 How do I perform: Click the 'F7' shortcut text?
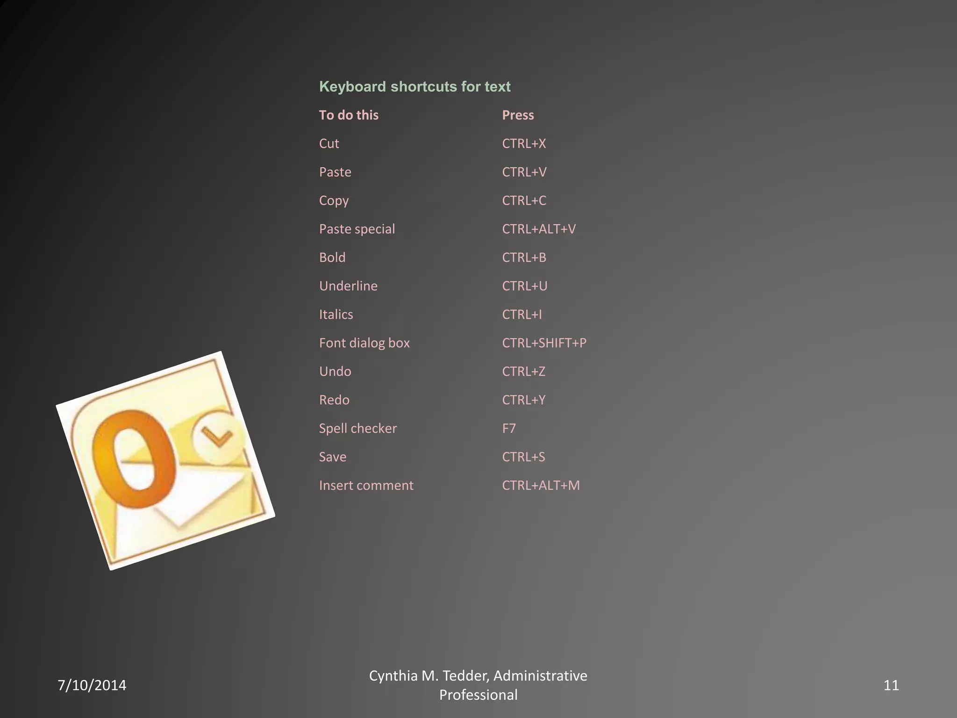[x=509, y=429]
